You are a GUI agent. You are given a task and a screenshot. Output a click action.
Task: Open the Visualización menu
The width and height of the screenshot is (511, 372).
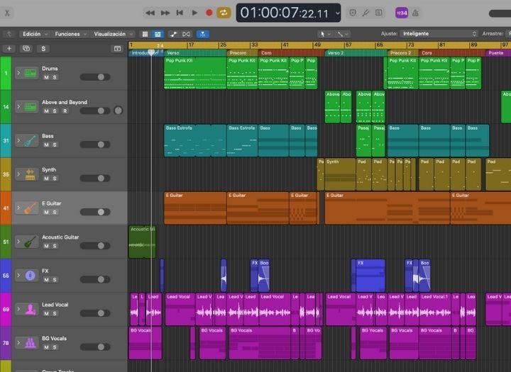pyautogui.click(x=113, y=34)
